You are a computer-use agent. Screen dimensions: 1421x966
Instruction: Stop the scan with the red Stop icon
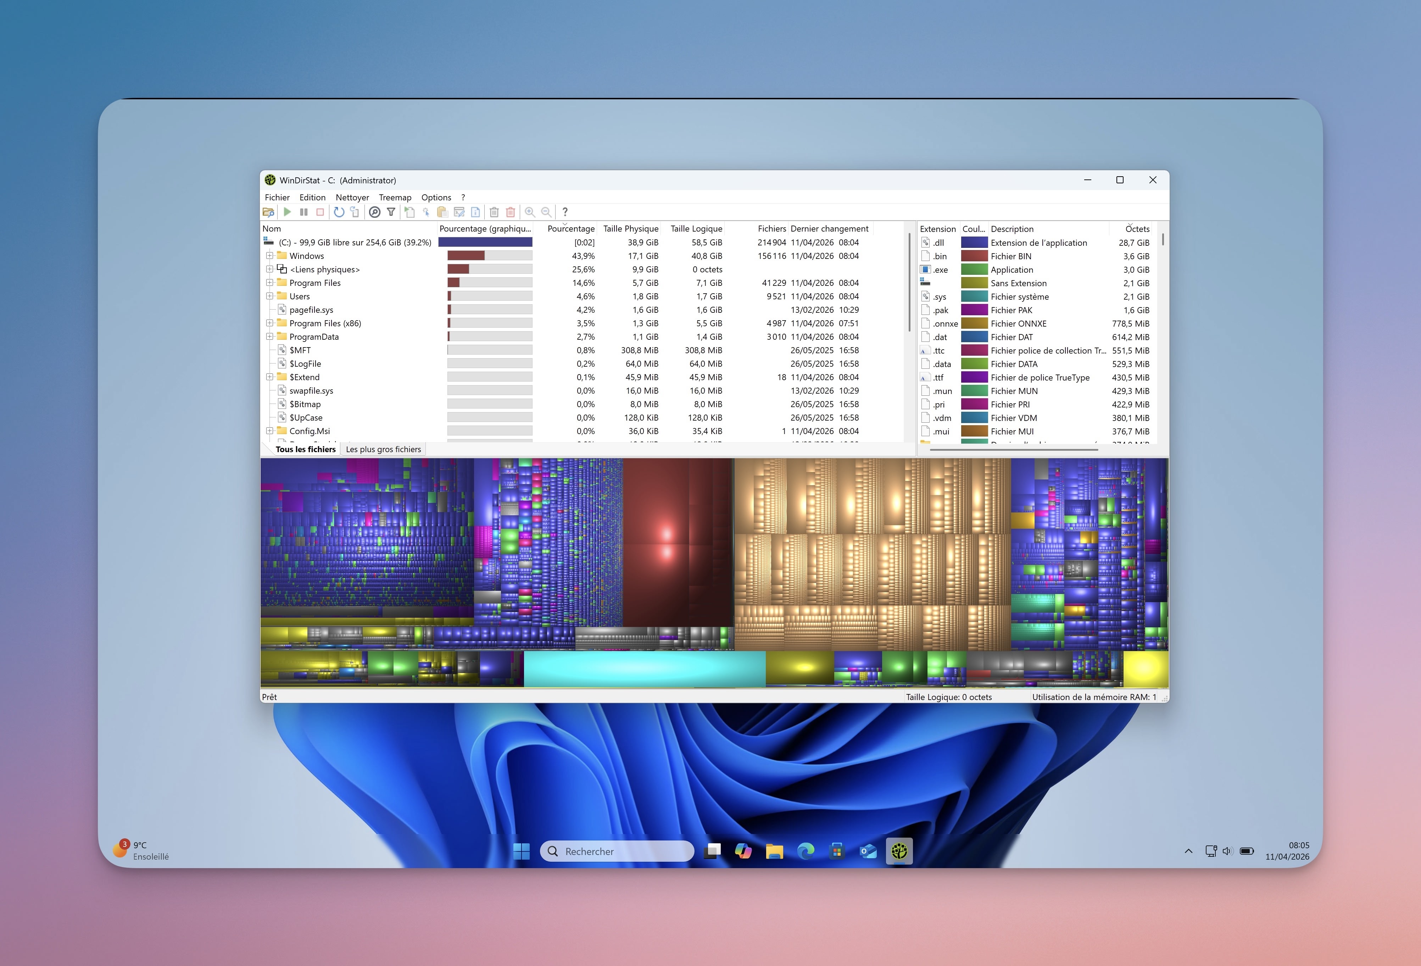321,212
